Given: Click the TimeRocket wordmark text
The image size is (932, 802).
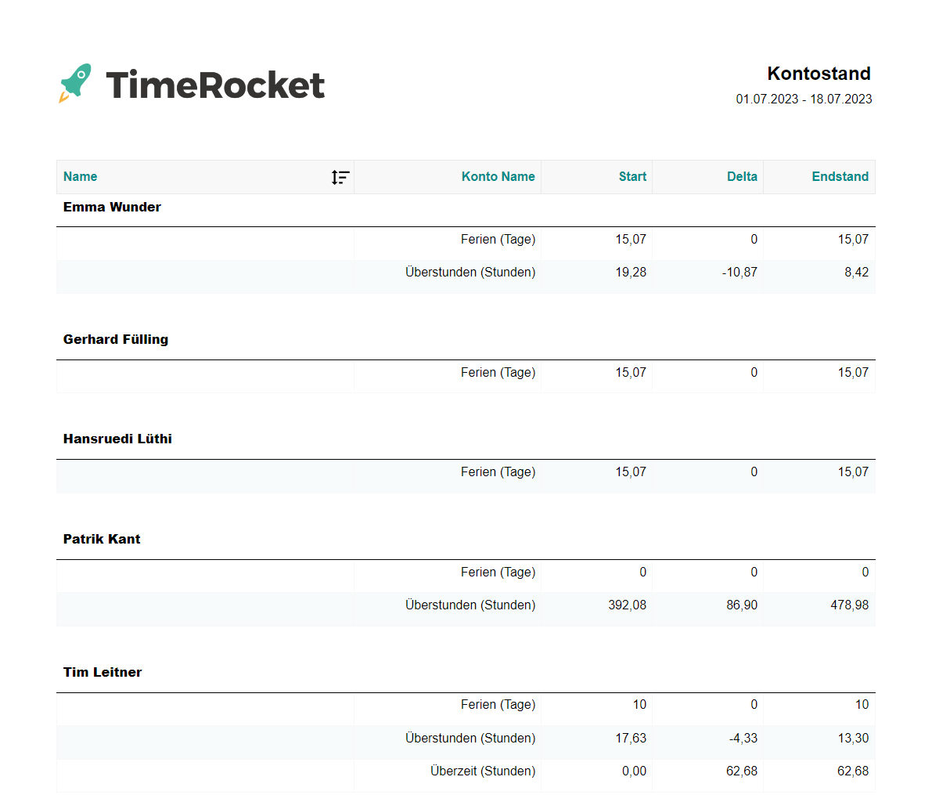Looking at the screenshot, I should (x=215, y=85).
